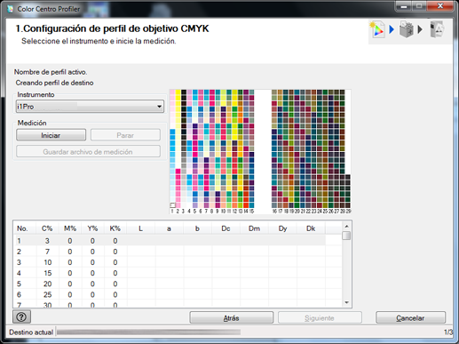Click the scrollbar down arrow in table
The image size is (459, 344).
click(x=346, y=302)
